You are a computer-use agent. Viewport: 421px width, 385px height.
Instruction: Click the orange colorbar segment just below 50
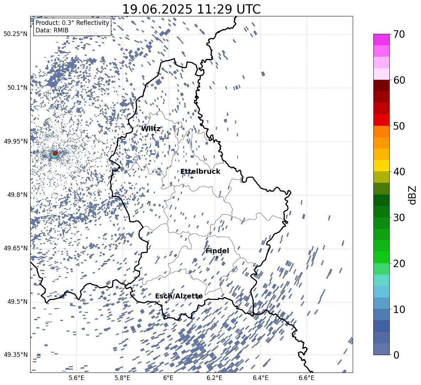pyautogui.click(x=382, y=131)
